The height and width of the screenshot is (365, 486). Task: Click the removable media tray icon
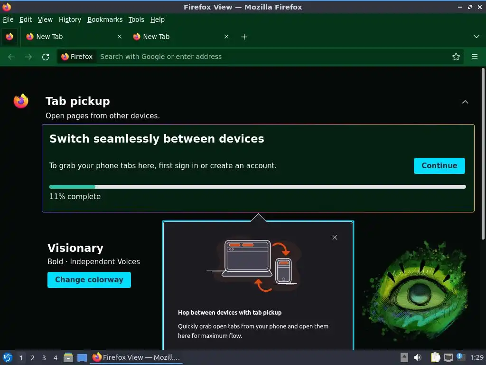click(x=404, y=357)
